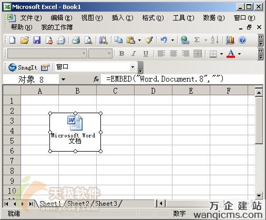Open the 我的工作簿 menu
The image size is (266, 220).
click(x=57, y=27)
